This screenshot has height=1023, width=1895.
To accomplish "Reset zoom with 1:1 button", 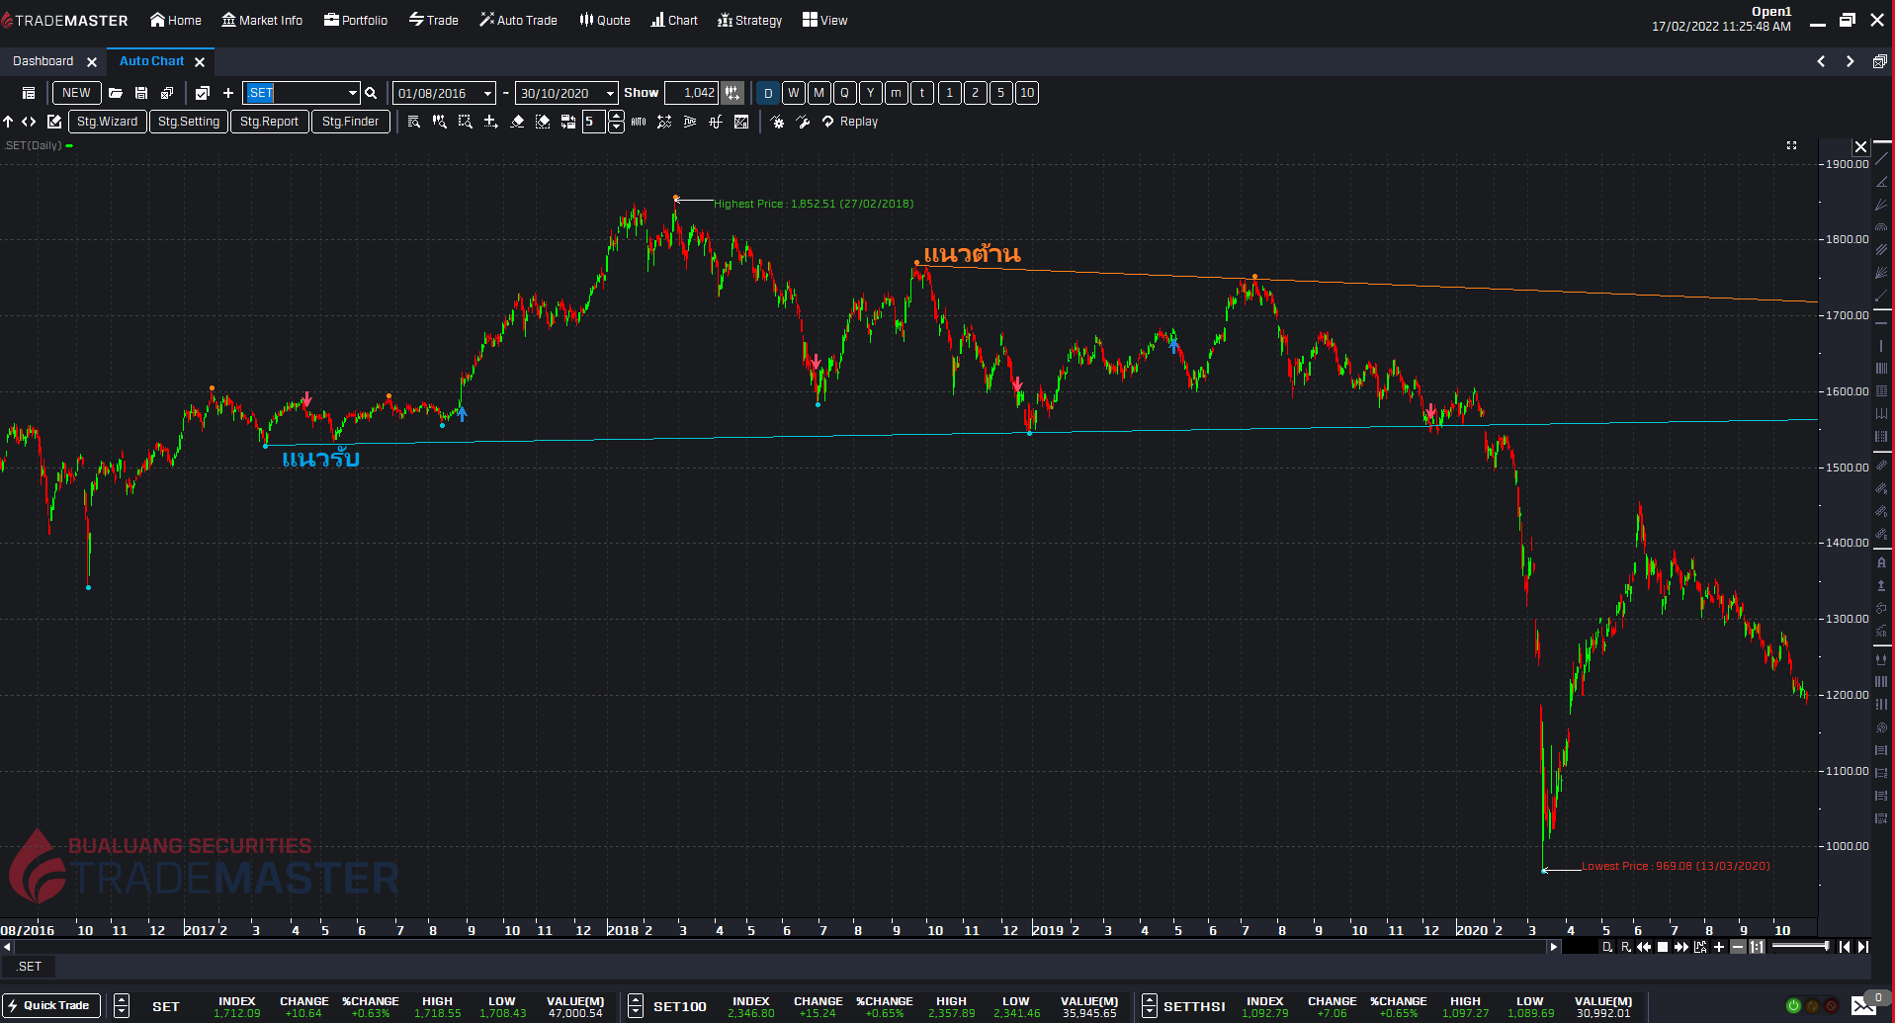I will pyautogui.click(x=1757, y=947).
